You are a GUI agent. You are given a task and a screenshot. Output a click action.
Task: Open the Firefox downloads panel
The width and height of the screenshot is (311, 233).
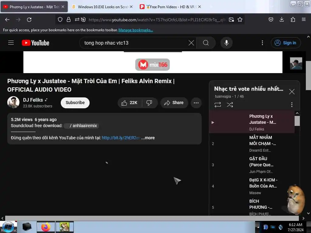tap(282, 19)
